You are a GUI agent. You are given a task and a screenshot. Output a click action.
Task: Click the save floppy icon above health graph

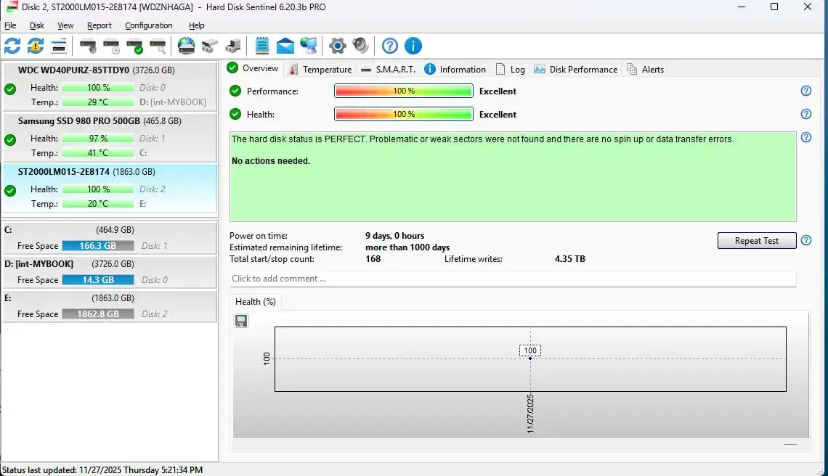pos(241,321)
